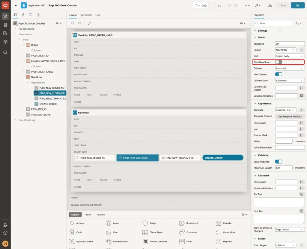
Task: Open the user avatar DE menu
Action: 5,244
